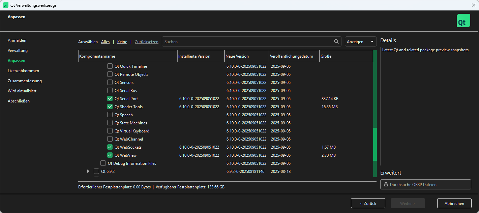Click the 2.70 MB size value
479x213 pixels.
click(329, 155)
